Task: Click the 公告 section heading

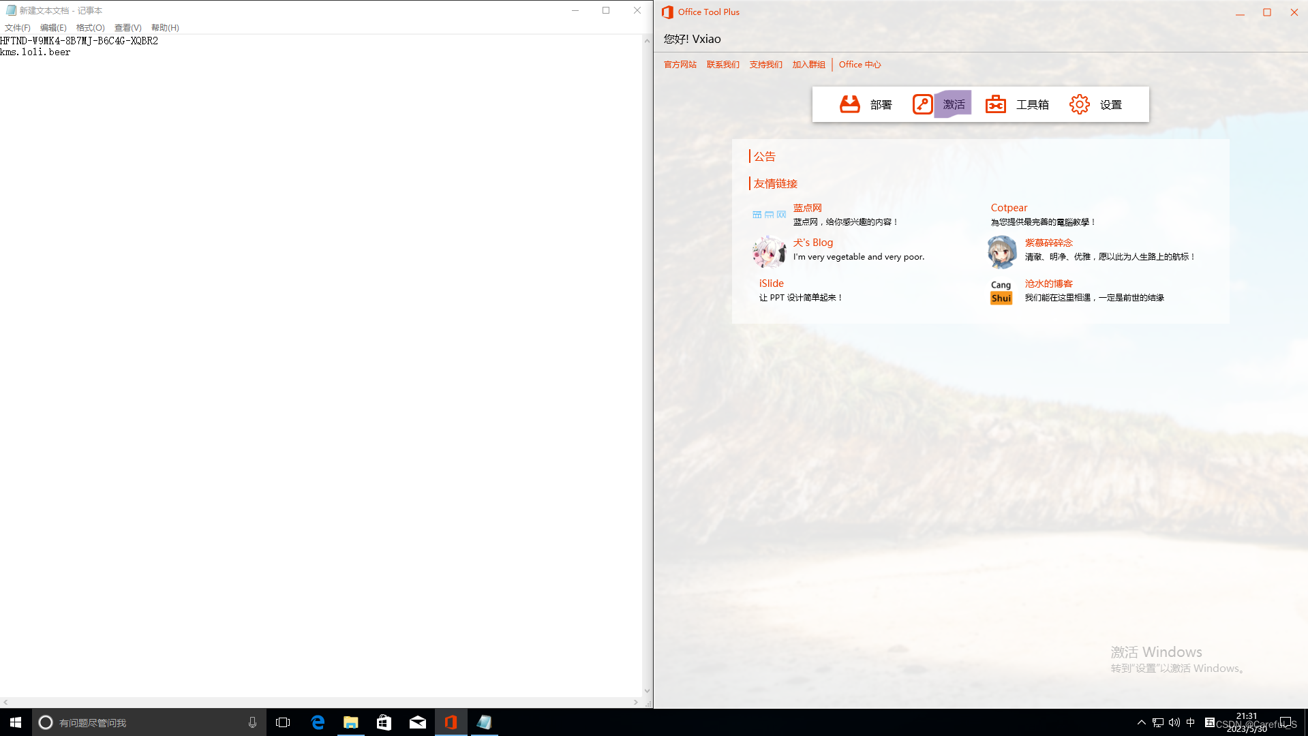Action: [764, 157]
